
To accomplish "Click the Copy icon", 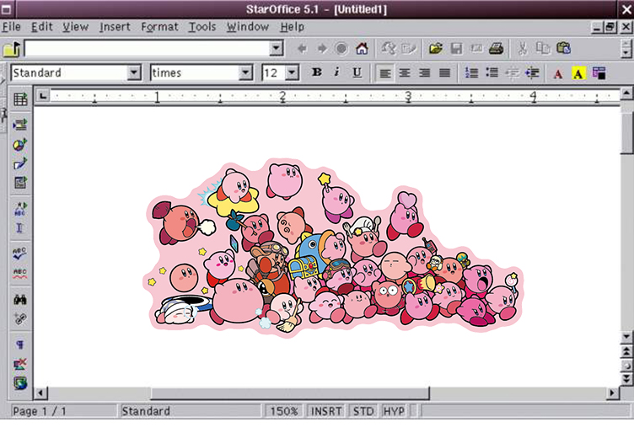I will tap(543, 49).
